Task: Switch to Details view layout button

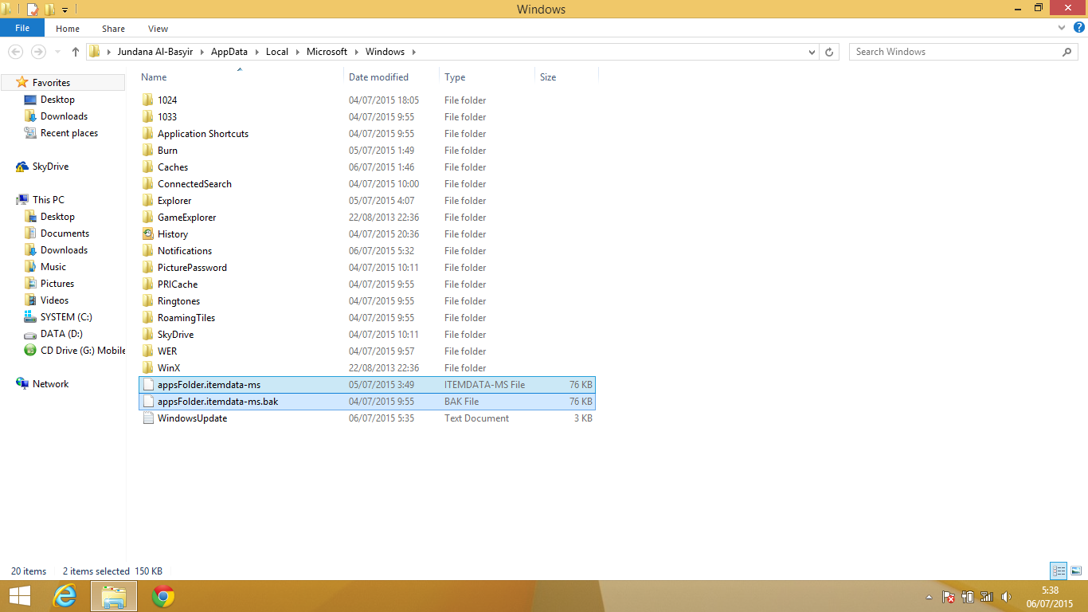Action: [1059, 571]
